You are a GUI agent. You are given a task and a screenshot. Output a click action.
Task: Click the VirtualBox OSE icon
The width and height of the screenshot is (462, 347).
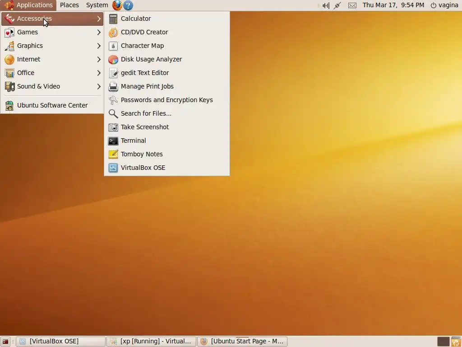click(x=113, y=168)
